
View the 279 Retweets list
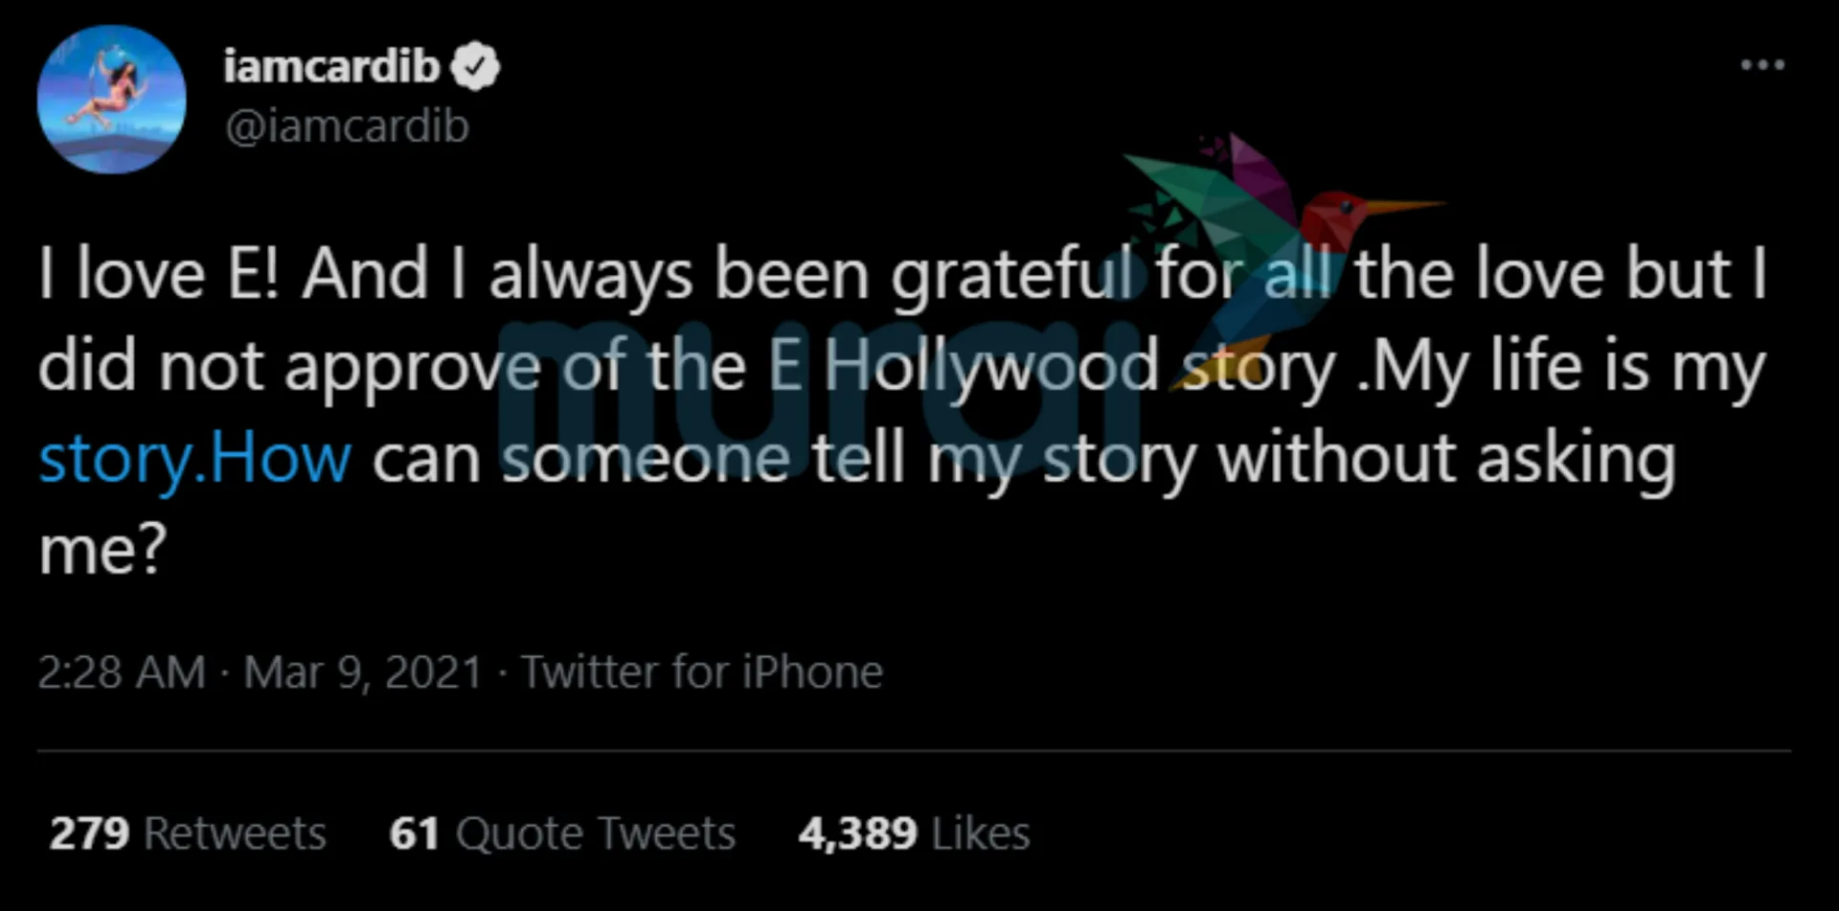[x=188, y=833]
